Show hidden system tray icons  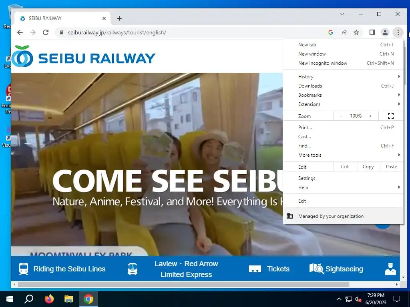click(339, 299)
